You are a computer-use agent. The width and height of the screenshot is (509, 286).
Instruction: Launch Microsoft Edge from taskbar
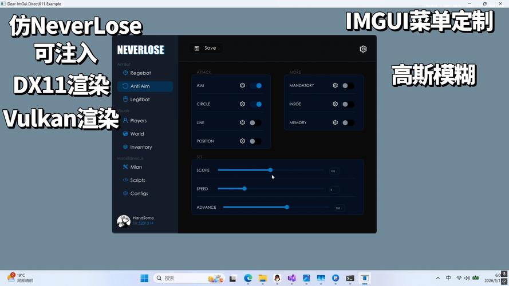pos(248,278)
